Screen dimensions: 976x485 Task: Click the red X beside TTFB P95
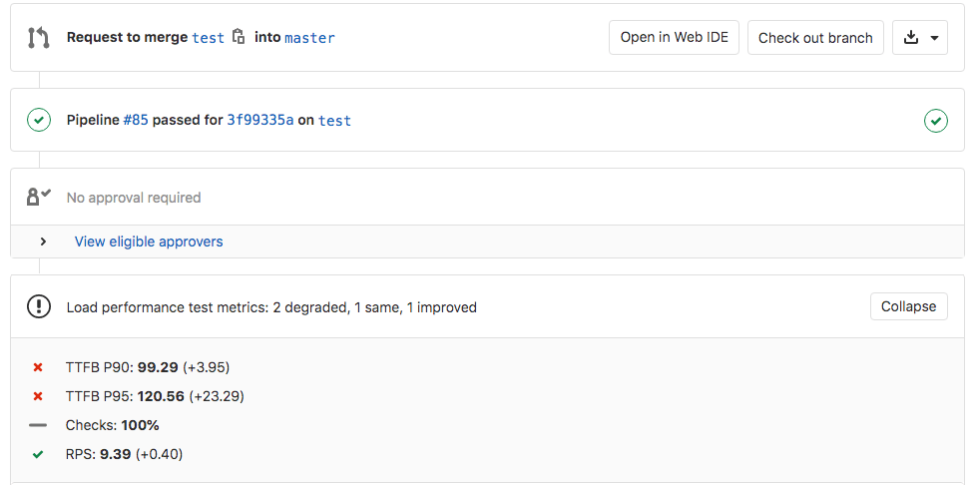(x=38, y=396)
